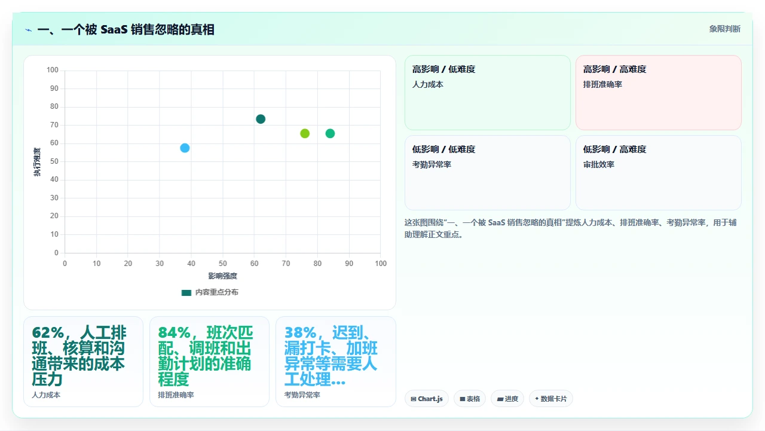Click 考勤异常率 caption under 38% card

[302, 395]
